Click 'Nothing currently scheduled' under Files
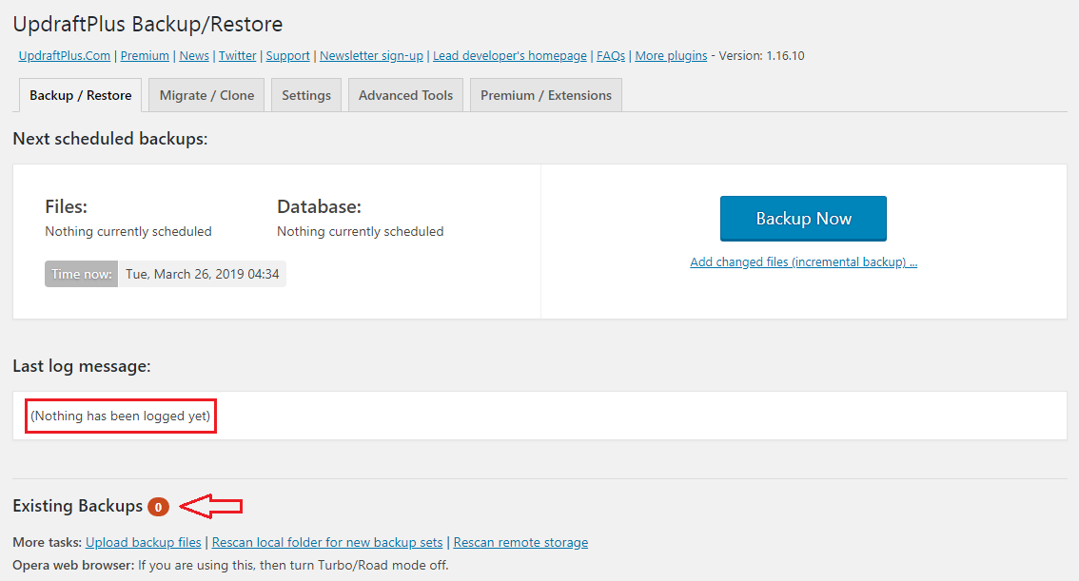This screenshot has width=1079, height=581. point(128,232)
